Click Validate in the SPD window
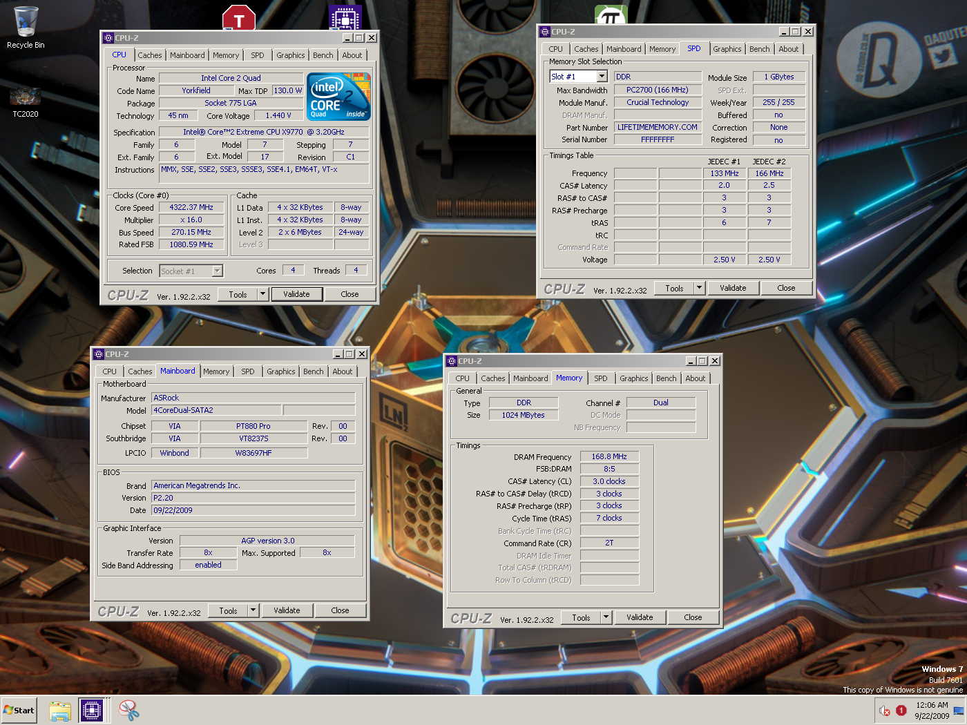 coord(733,288)
